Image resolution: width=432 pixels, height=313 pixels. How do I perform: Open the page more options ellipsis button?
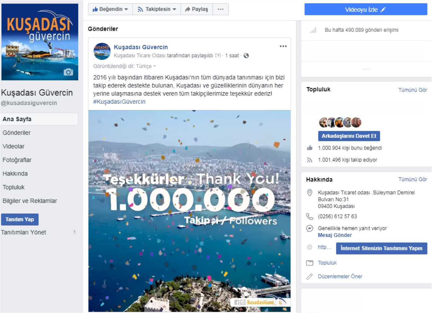coord(220,9)
